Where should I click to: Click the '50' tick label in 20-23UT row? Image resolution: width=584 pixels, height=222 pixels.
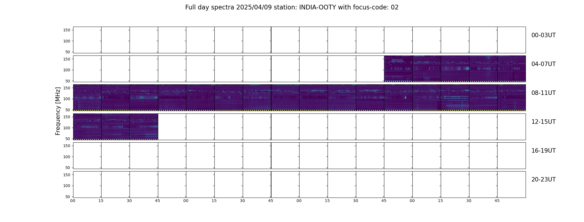click(68, 197)
